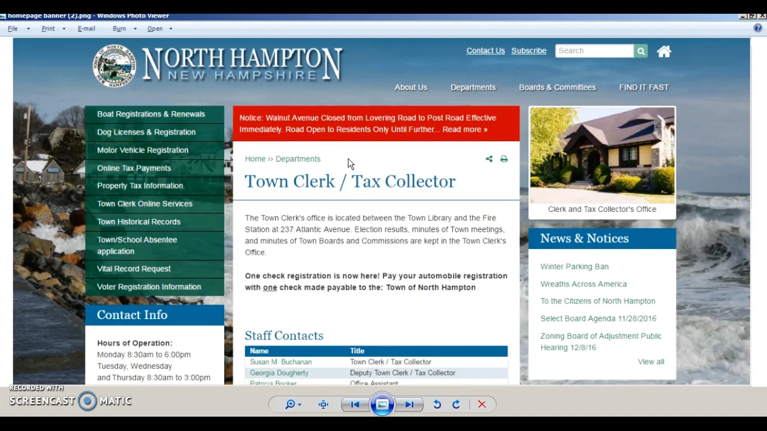Open Town/School Absentee application

coord(155,245)
